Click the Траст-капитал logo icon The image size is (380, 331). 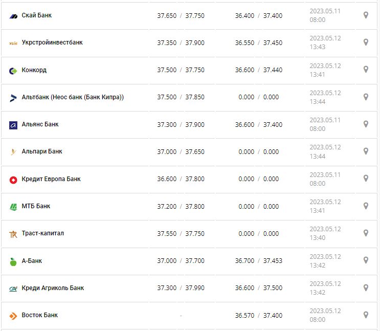coord(13,234)
